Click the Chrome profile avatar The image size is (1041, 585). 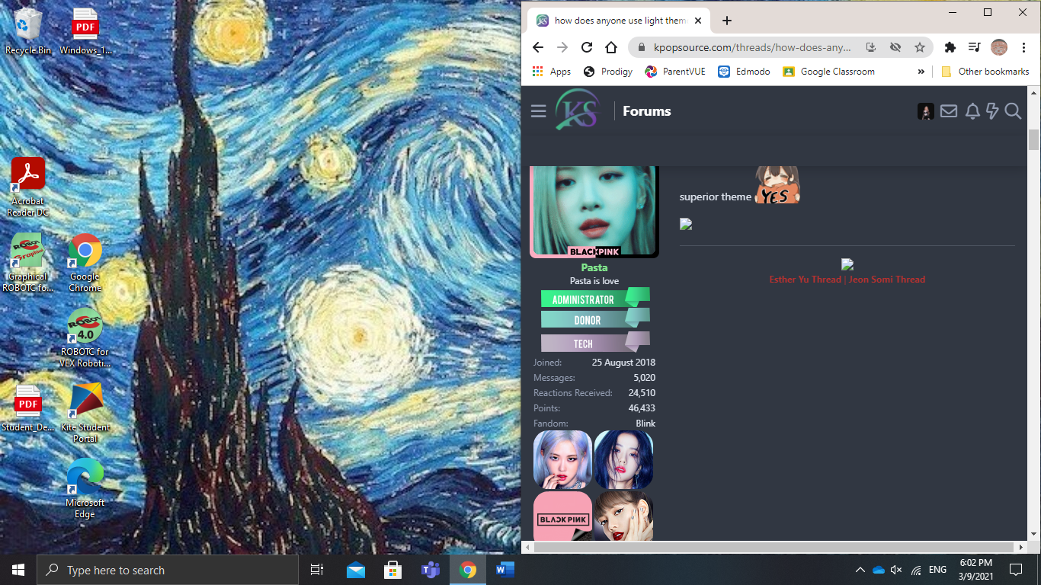(x=999, y=47)
